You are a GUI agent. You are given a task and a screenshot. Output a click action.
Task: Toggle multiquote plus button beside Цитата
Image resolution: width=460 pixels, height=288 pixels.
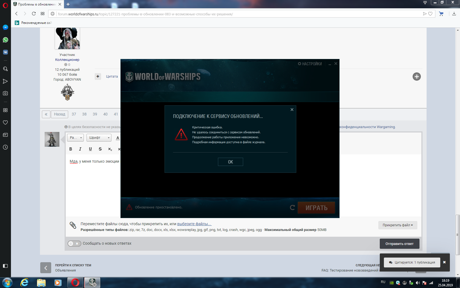(x=98, y=77)
